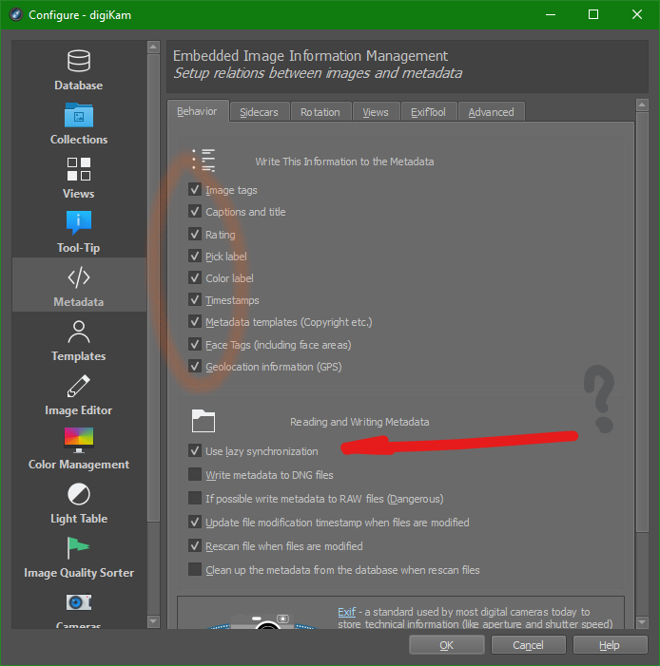
Task: Open the ExifTool tab
Action: coord(428,112)
